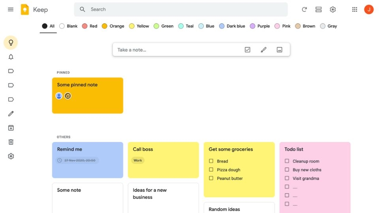Focus the Search field
The height and width of the screenshot is (213, 379).
(181, 9)
